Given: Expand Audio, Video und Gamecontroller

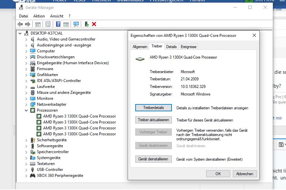Looking at the screenshot, I should tap(26, 39).
